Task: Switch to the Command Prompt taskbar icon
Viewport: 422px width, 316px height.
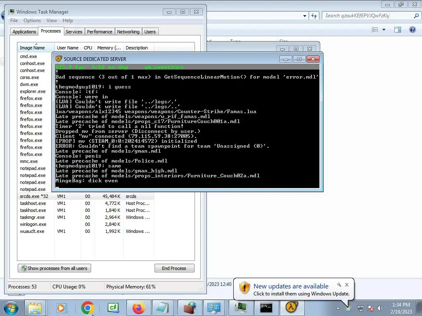Action: [266, 308]
